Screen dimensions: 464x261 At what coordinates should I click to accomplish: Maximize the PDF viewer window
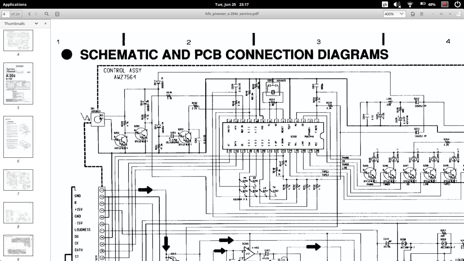tap(441, 14)
